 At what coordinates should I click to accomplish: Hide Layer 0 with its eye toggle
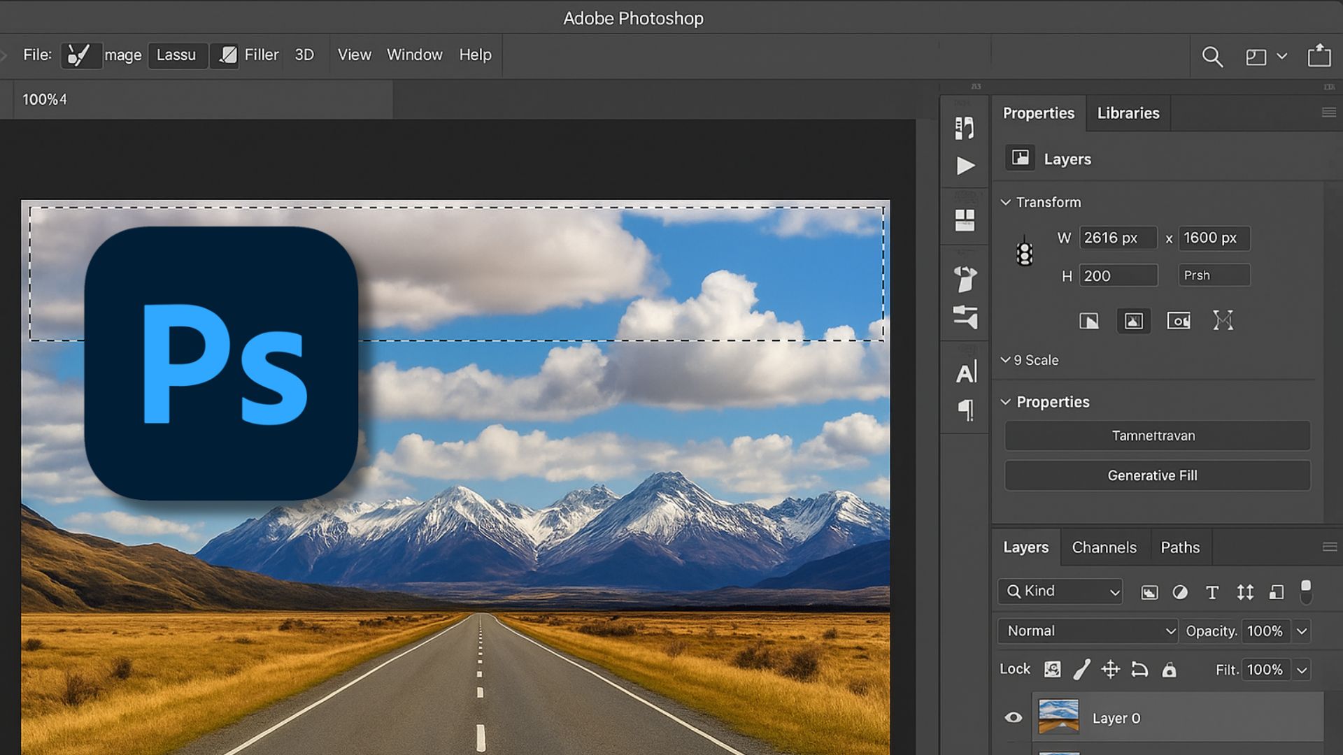(x=1013, y=717)
